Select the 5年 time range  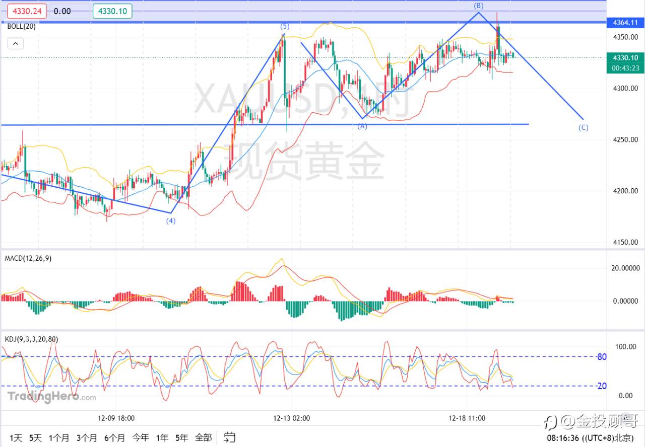click(x=181, y=438)
